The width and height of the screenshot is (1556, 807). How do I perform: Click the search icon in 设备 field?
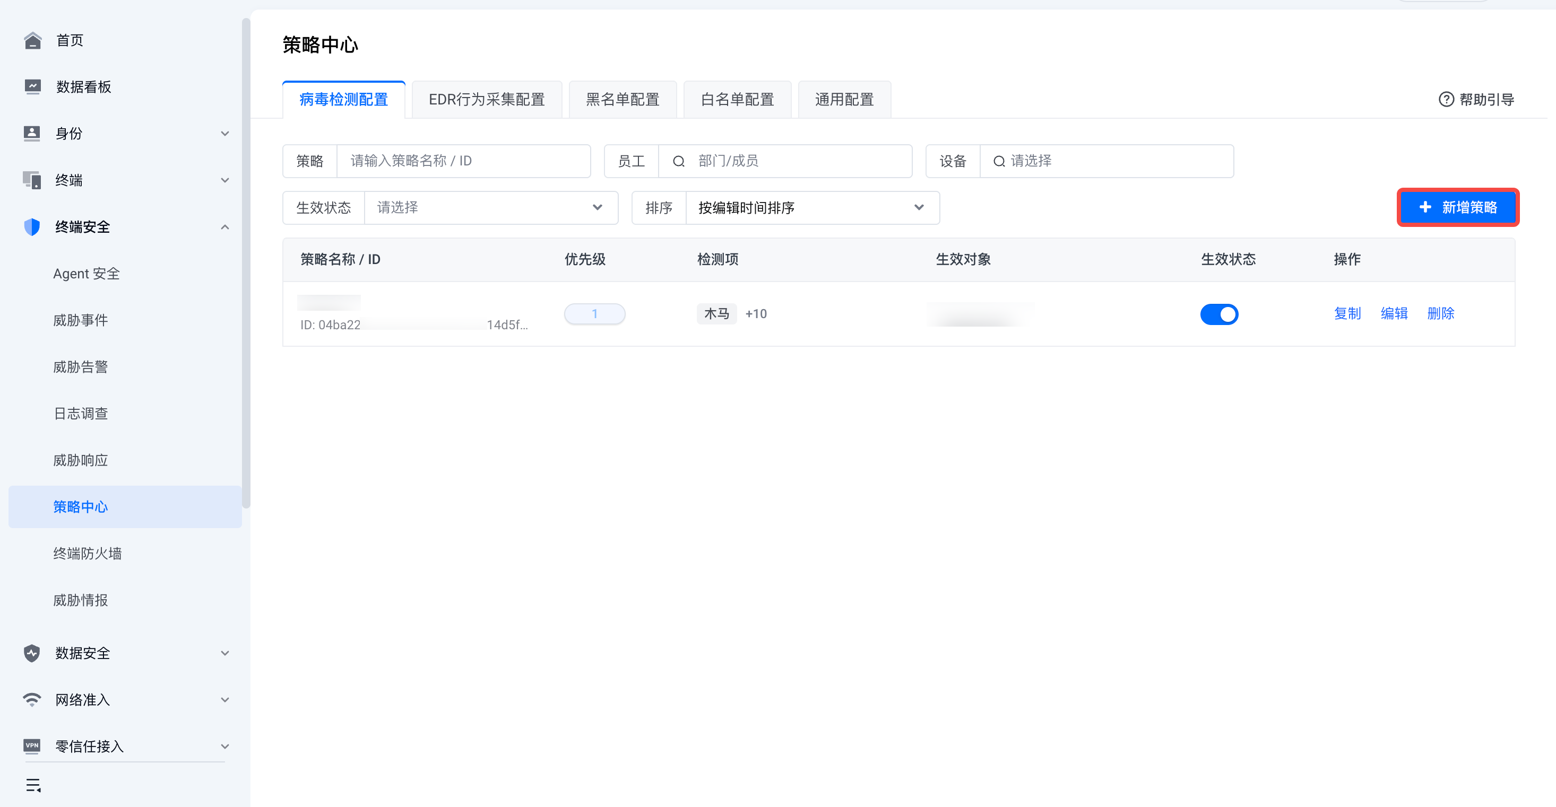pyautogui.click(x=999, y=161)
